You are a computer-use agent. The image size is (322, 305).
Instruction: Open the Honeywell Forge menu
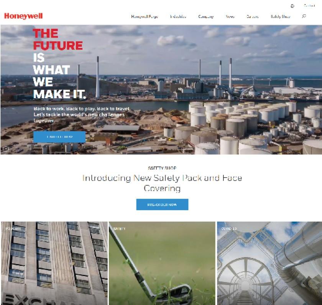[x=145, y=16]
